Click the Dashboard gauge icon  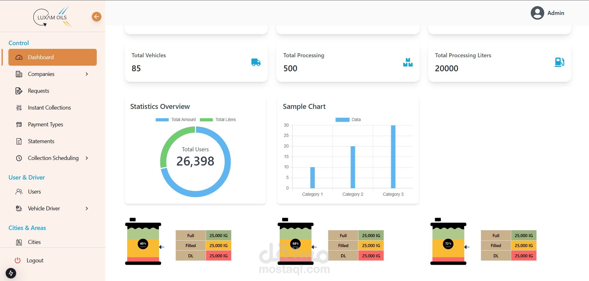[19, 57]
